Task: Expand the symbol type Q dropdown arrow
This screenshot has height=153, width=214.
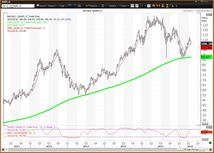Action: [11, 6]
